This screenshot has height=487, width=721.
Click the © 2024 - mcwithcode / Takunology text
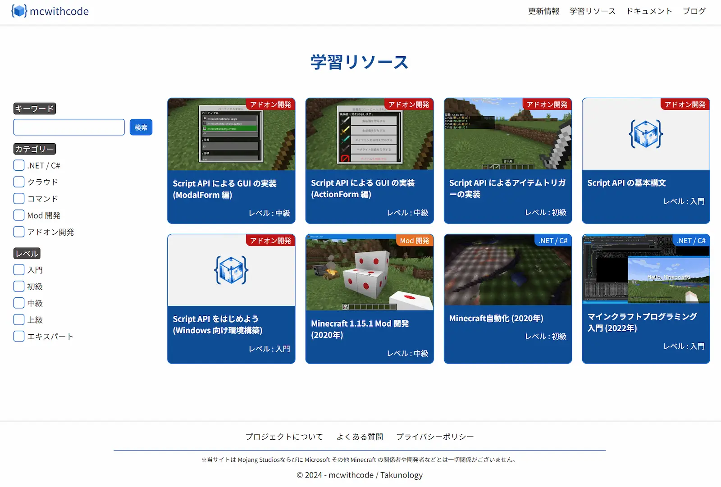[360, 475]
